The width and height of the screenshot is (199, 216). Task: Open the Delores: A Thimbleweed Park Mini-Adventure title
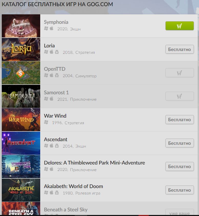(x=94, y=163)
